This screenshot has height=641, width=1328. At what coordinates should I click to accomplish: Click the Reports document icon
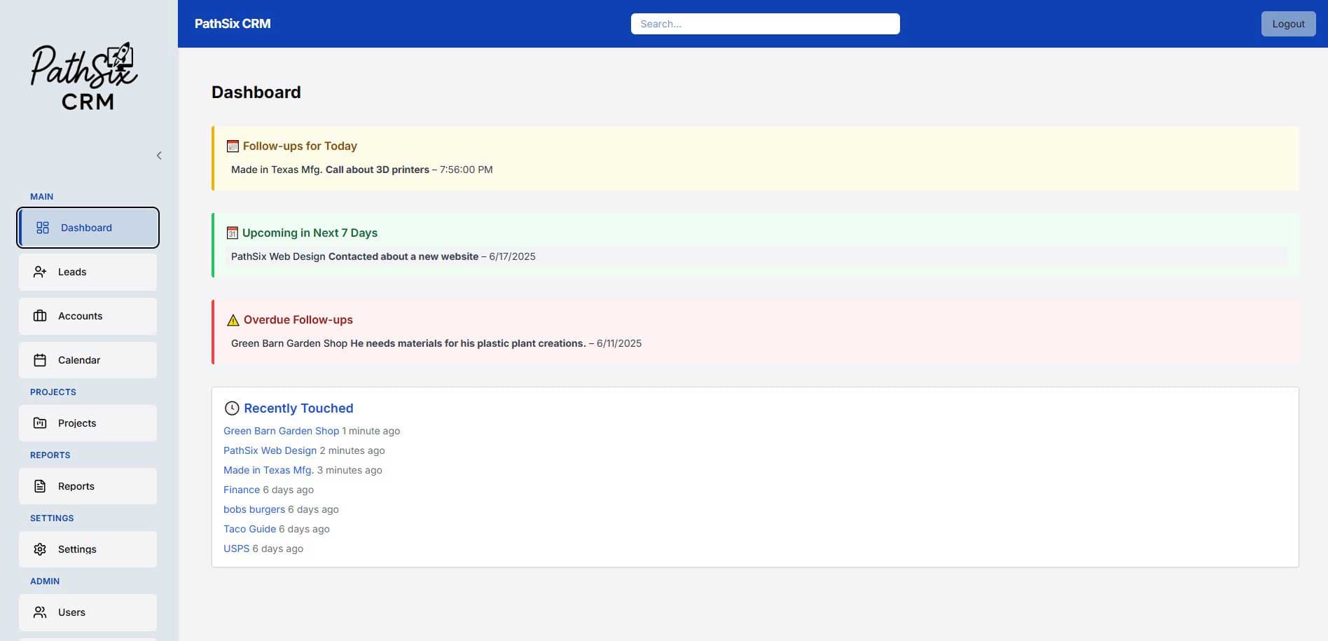(40, 485)
